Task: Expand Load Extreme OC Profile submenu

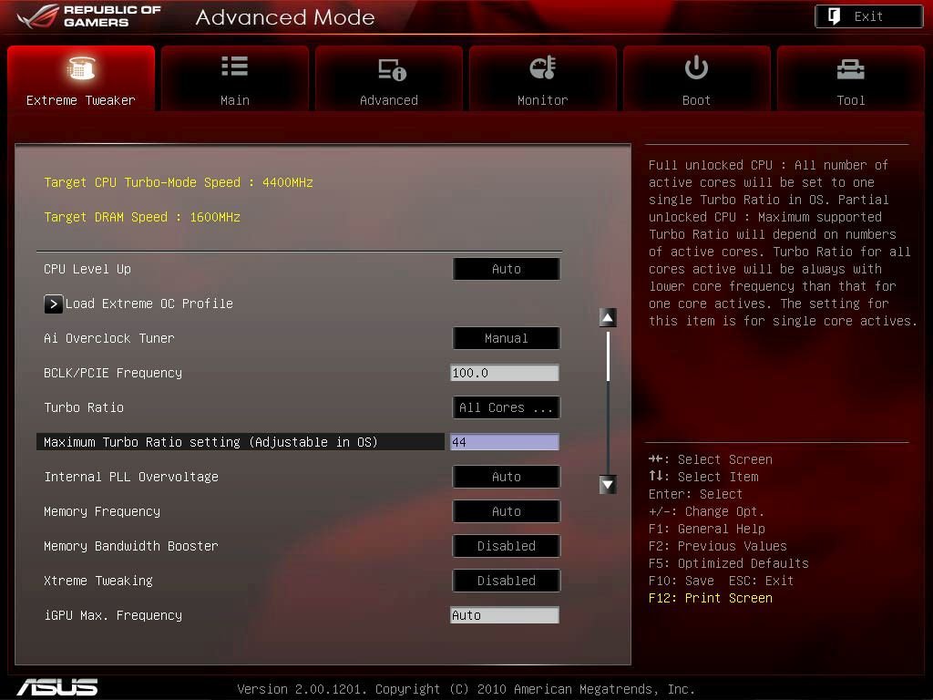Action: point(53,304)
